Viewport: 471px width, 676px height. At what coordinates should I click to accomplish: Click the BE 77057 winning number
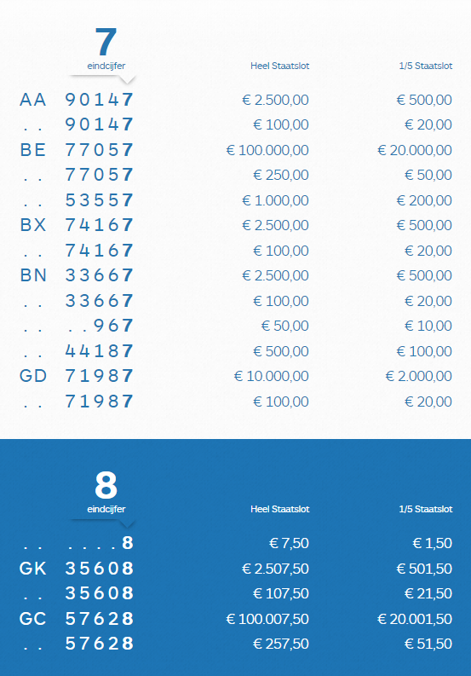(77, 150)
